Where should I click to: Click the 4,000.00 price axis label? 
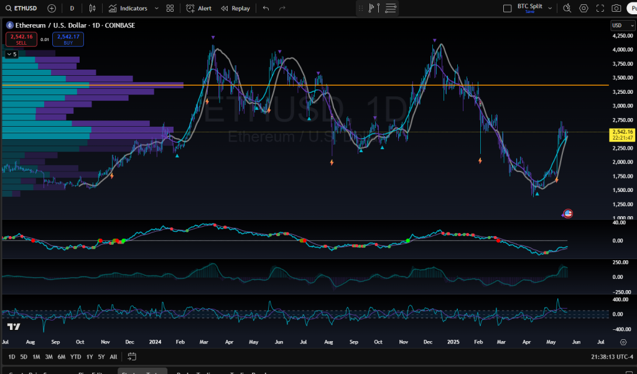[622, 50]
